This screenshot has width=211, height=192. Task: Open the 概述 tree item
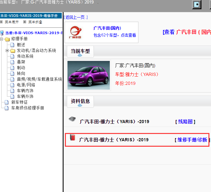click(21, 45)
